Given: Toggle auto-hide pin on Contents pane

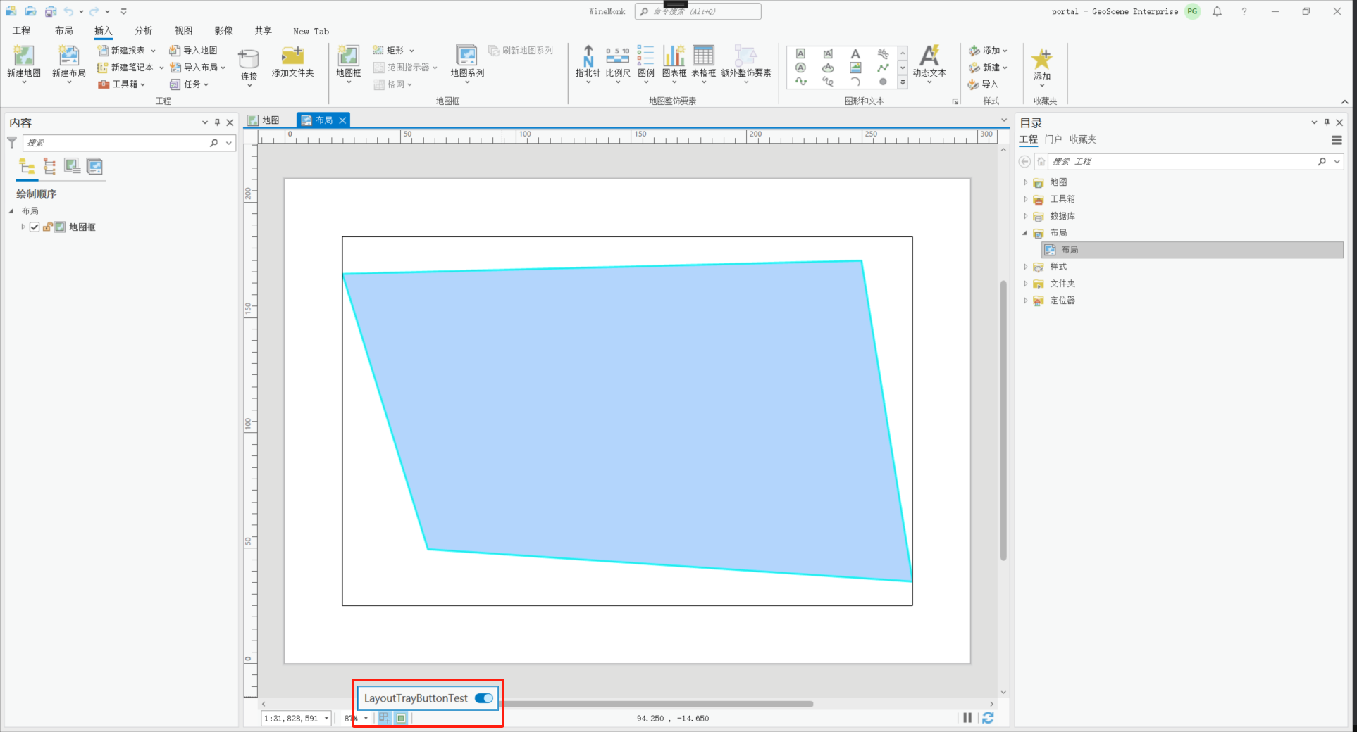Looking at the screenshot, I should pos(217,122).
